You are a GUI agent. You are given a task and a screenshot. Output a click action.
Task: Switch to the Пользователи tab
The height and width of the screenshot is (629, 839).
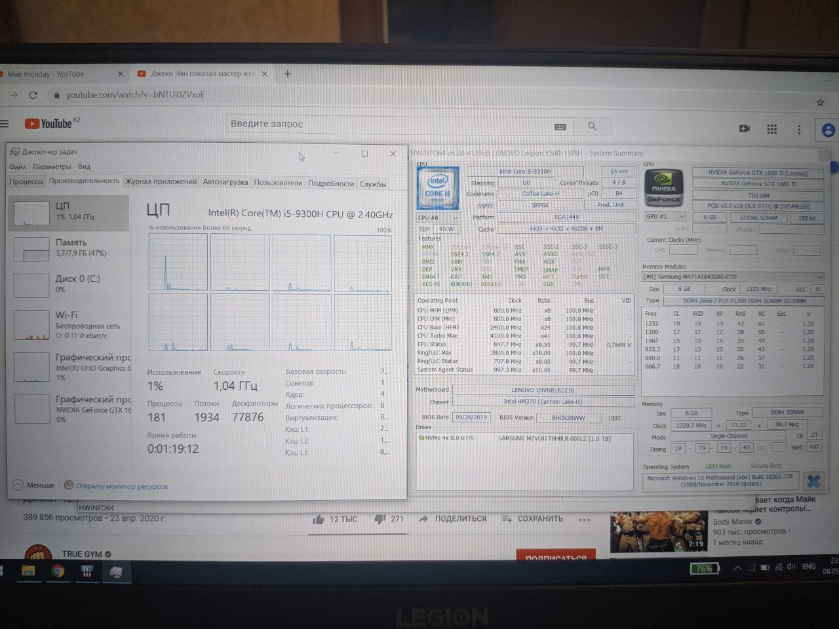(x=278, y=183)
